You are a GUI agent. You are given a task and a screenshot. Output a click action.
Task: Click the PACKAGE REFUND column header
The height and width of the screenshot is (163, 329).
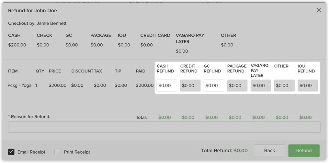237,69
